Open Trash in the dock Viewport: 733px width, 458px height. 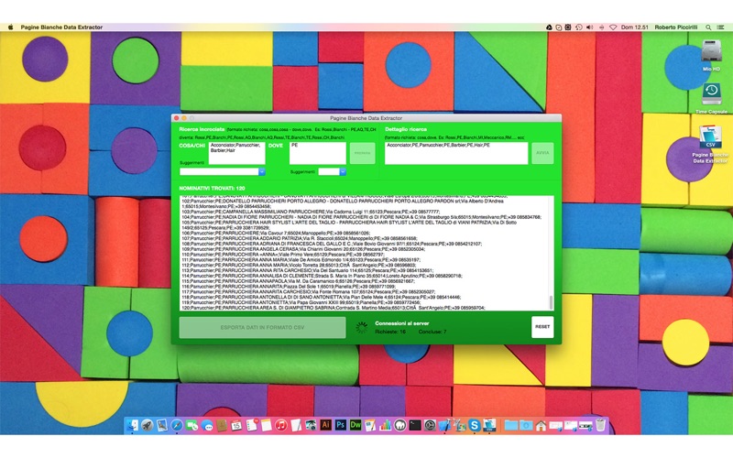click(x=601, y=425)
